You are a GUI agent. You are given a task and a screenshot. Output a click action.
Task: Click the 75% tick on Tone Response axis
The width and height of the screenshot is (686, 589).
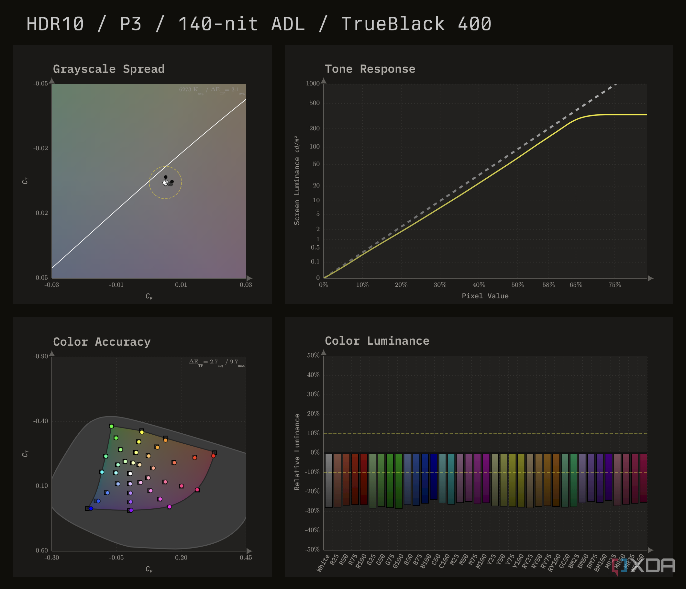614,285
